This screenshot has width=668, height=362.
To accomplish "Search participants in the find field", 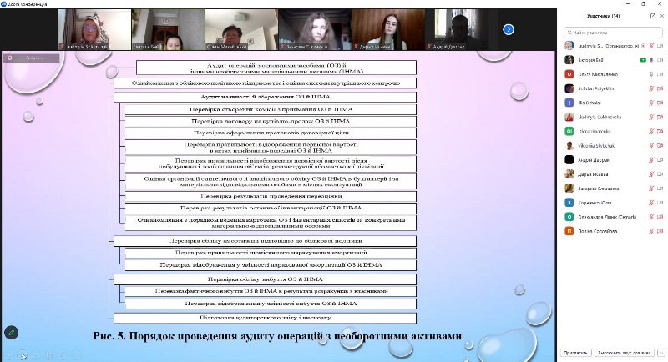I will [x=613, y=33].
